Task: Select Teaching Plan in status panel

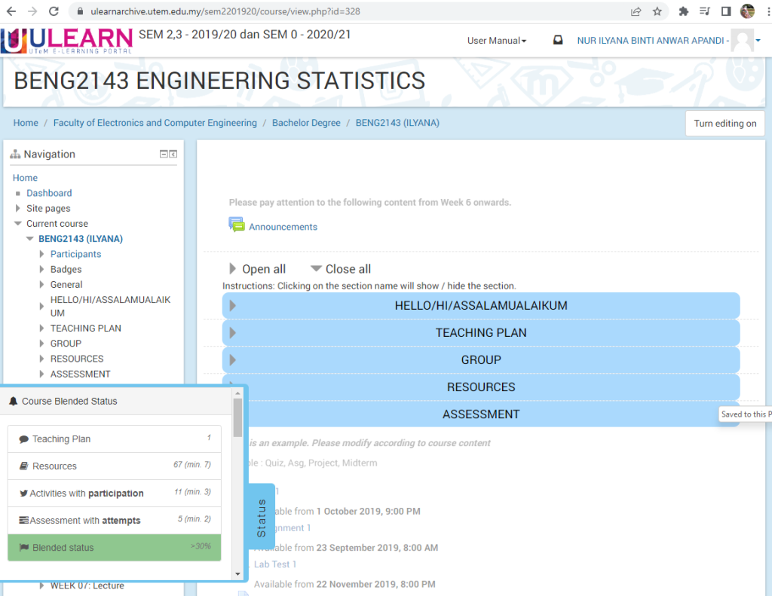Action: coord(61,439)
